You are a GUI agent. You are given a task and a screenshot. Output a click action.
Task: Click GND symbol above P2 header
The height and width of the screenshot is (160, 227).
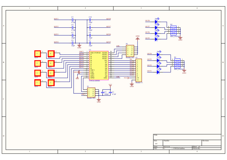[137, 38]
